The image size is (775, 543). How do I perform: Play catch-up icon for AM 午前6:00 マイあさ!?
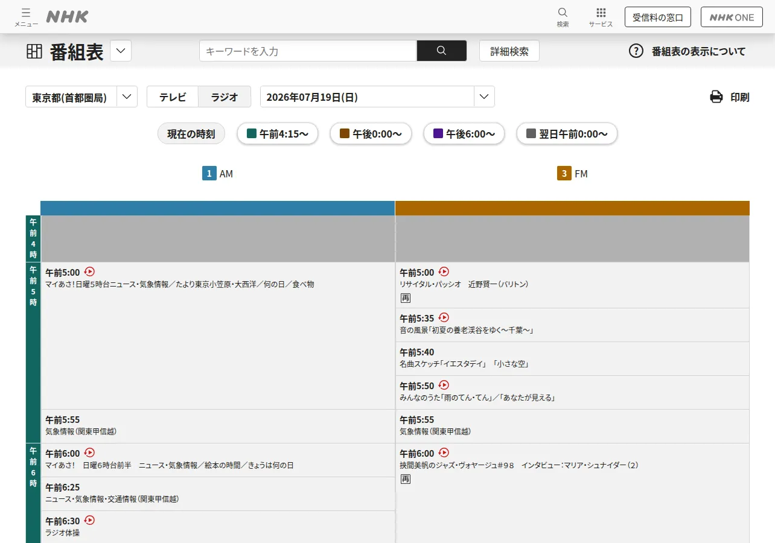click(89, 453)
